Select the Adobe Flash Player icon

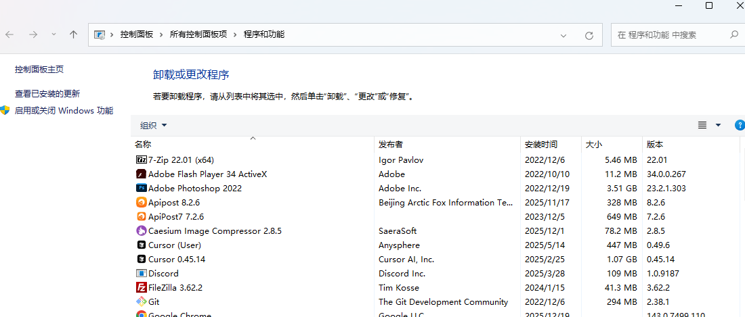coord(142,174)
